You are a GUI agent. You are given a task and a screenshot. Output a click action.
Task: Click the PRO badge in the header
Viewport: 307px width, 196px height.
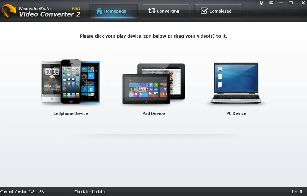[76, 9]
